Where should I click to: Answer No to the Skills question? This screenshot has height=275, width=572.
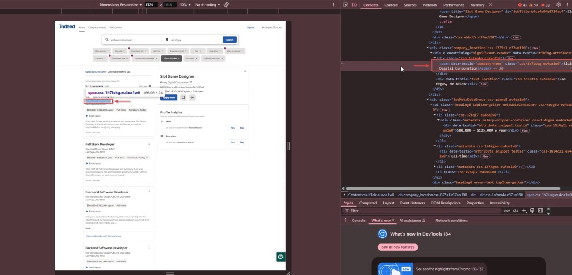[242, 128]
